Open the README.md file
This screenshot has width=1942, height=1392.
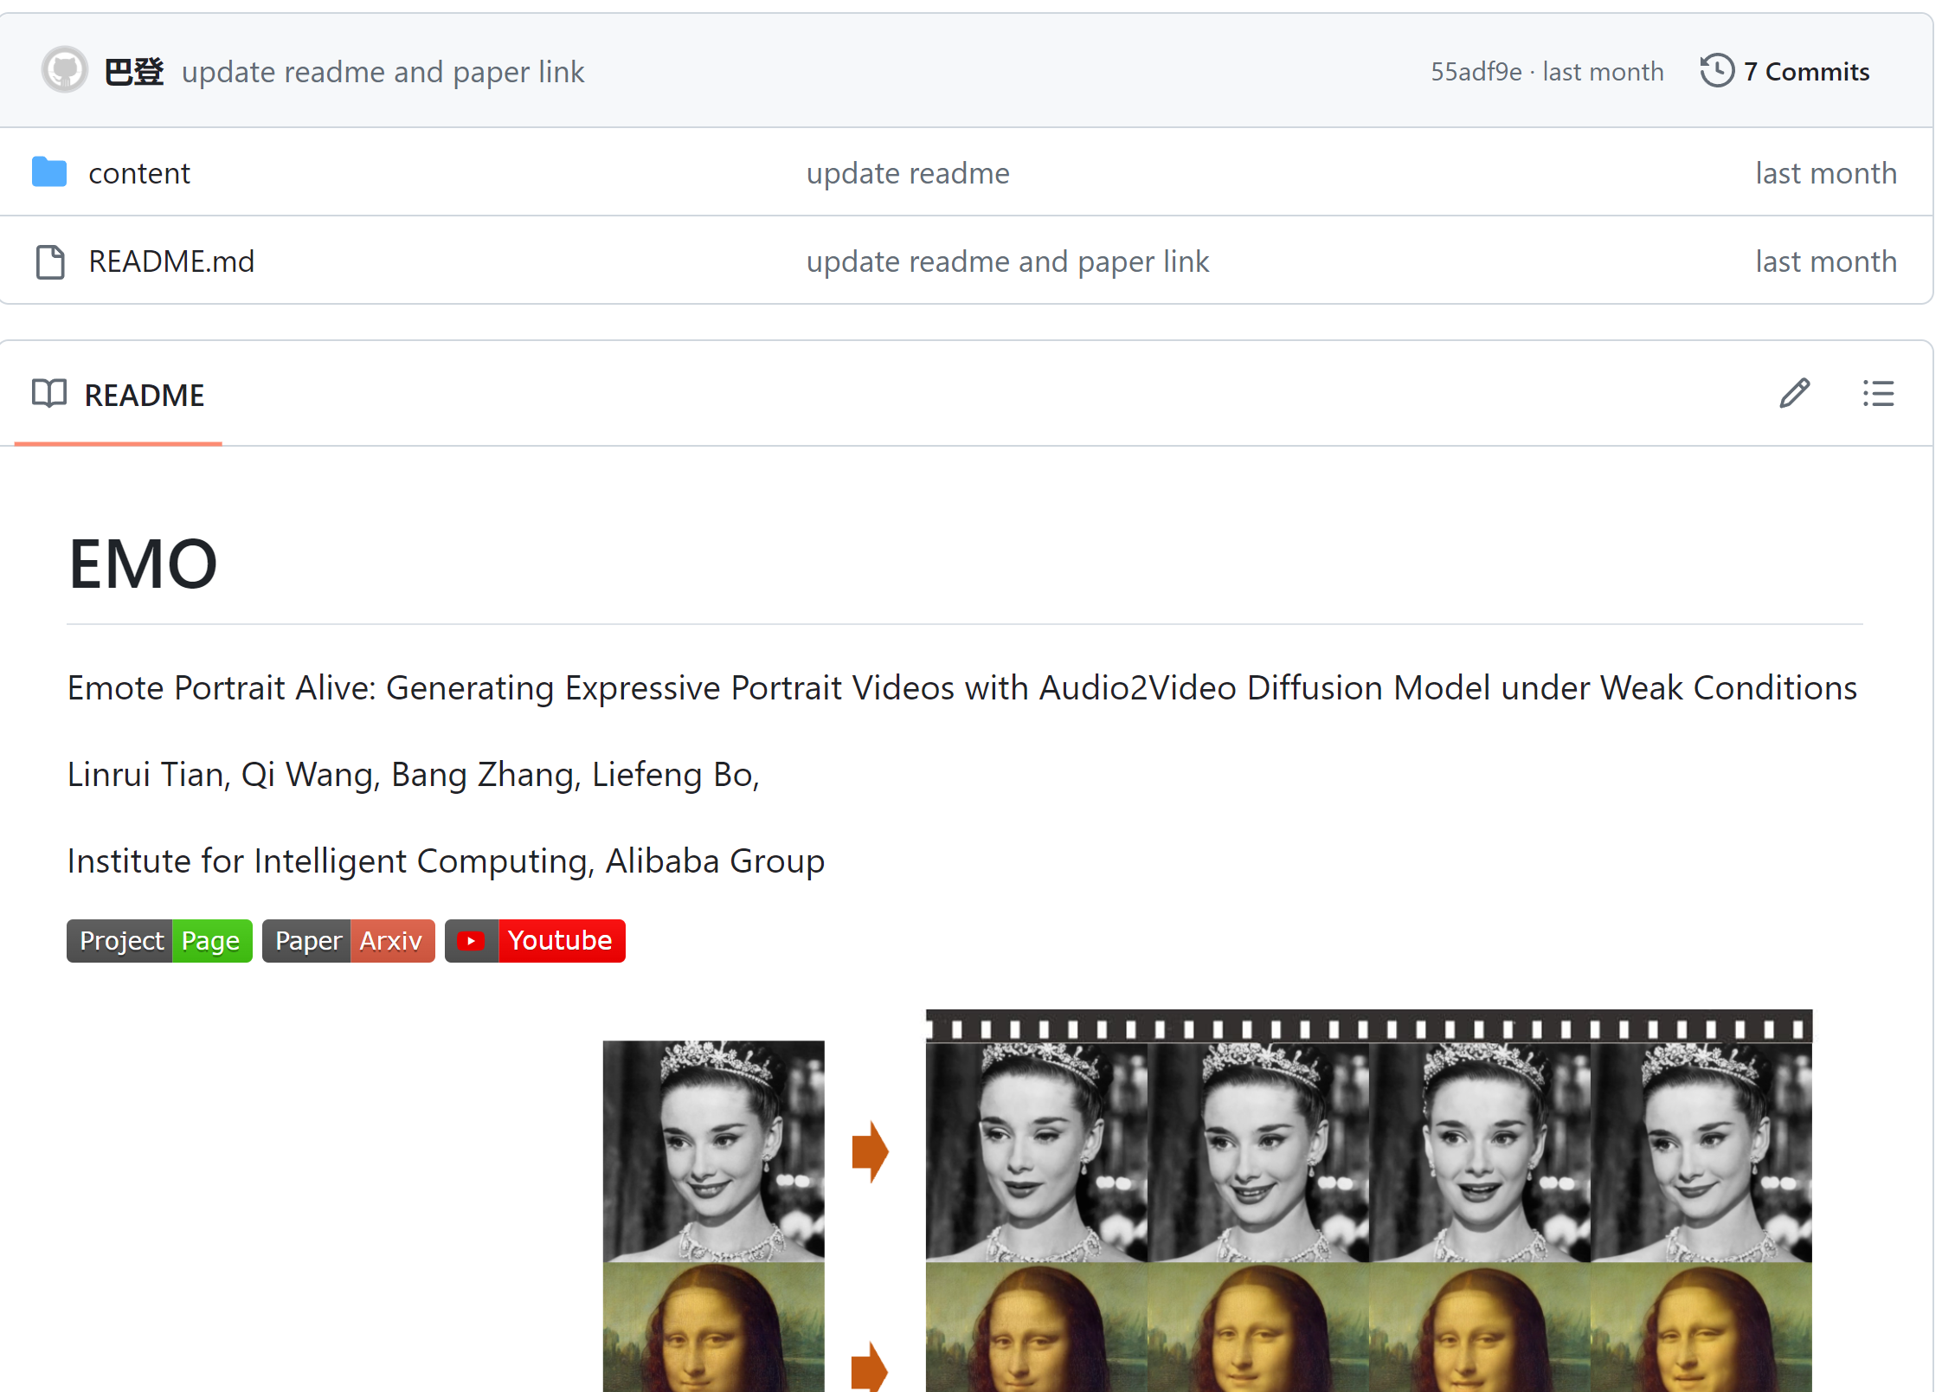171,261
